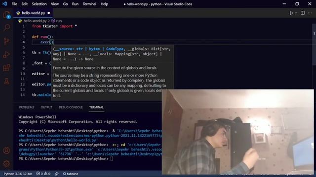Viewport: 316px width, 177px height.
Task: Run the Python file with play button
Action: [x=291, y=13]
